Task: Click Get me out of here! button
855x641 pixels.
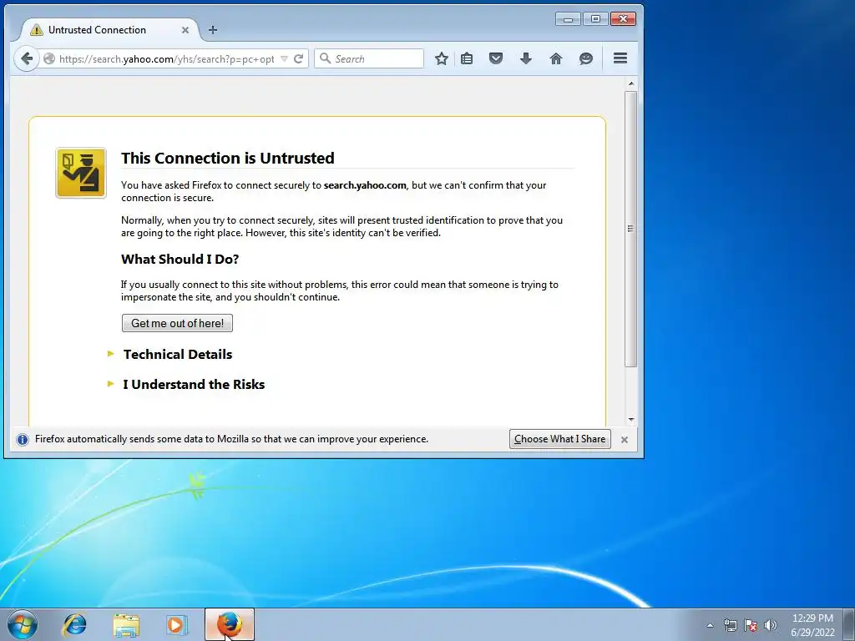Action: [177, 323]
